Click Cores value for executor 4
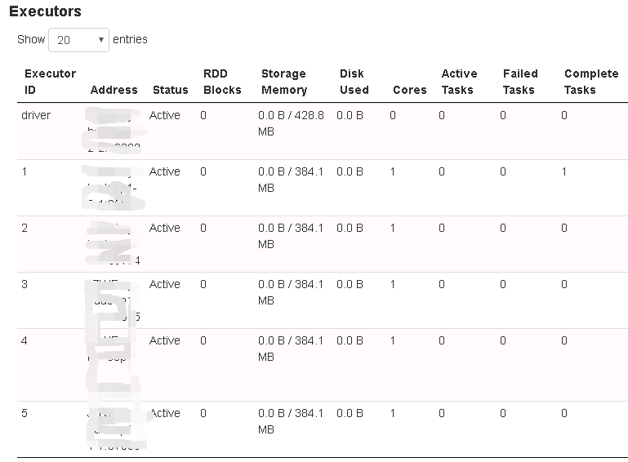Viewport: 628px width, 462px height. (x=393, y=340)
